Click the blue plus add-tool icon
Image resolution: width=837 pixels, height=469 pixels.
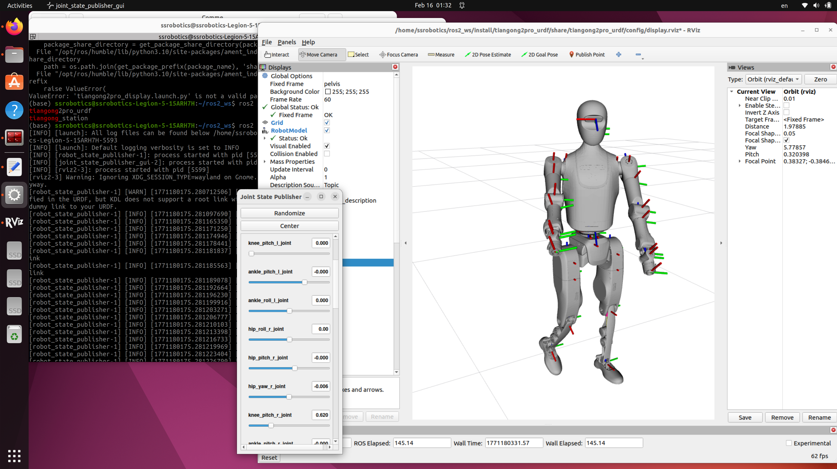pos(618,55)
